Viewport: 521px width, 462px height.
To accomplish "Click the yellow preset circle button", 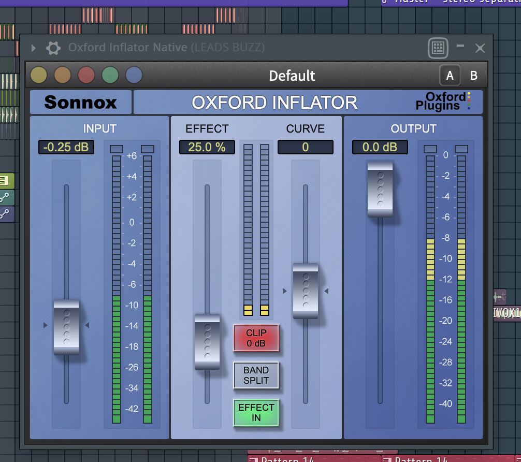I will click(38, 75).
